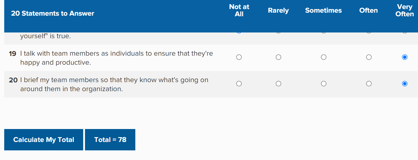The image size is (418, 160).
Task: Click the Calculate My Total button
Action: [44, 140]
